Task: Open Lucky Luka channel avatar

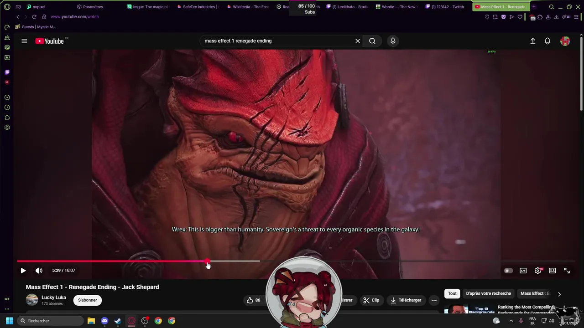Action: point(32,300)
